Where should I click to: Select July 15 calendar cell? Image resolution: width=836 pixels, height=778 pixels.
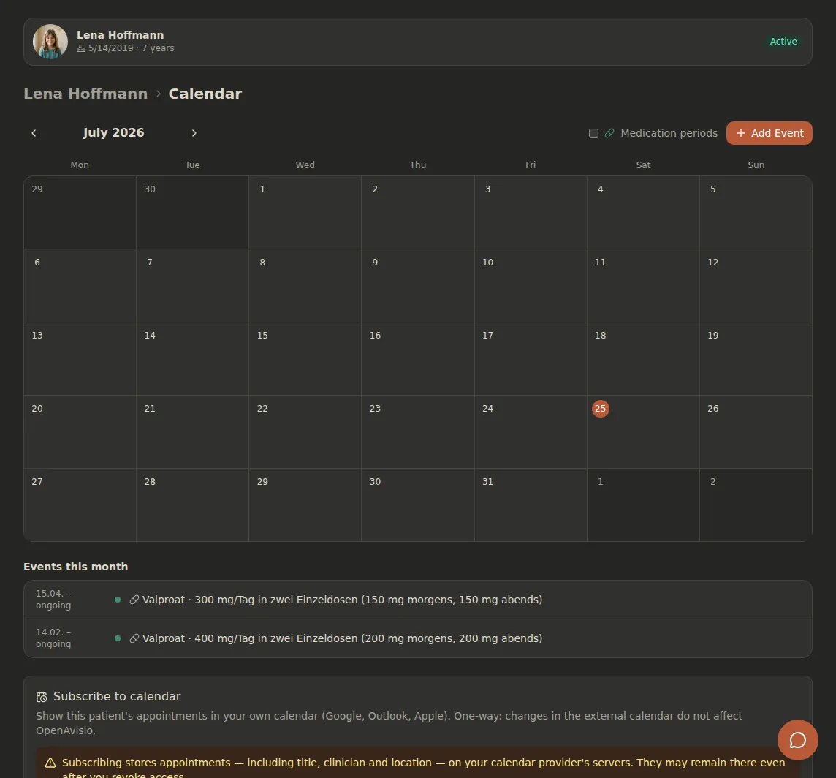[305, 358]
